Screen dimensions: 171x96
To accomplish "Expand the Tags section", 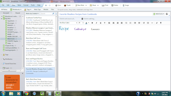I will coord(2,55).
